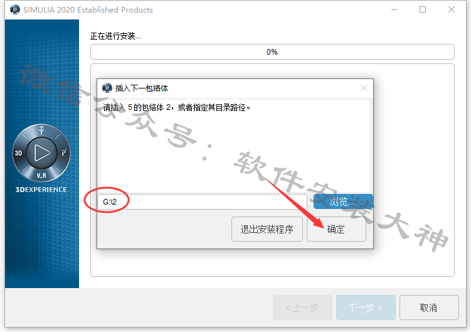Open the 浏览... browse button

click(x=343, y=201)
